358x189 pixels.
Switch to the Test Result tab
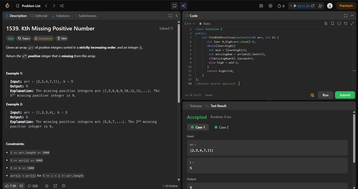[x=216, y=106]
